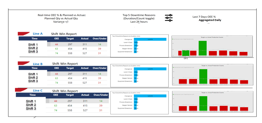Screen dimensions: 262x123
Task: Select the Shift 3 row under Line C
Action: coord(31,109)
